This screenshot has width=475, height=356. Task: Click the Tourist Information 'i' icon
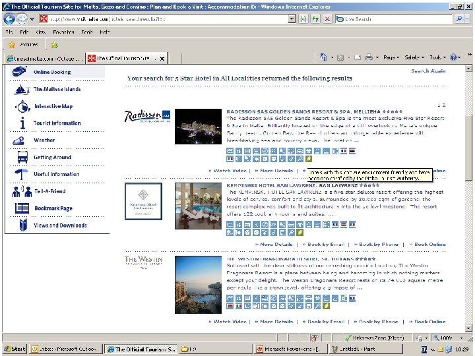[x=22, y=123]
